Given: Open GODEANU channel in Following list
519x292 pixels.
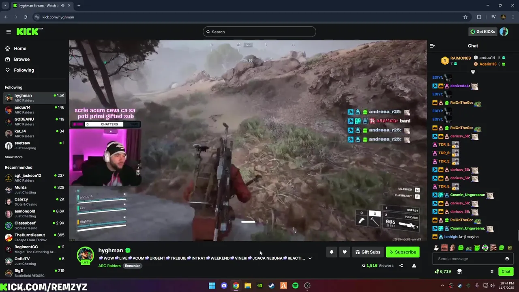Looking at the screenshot, I should [x=34, y=122].
